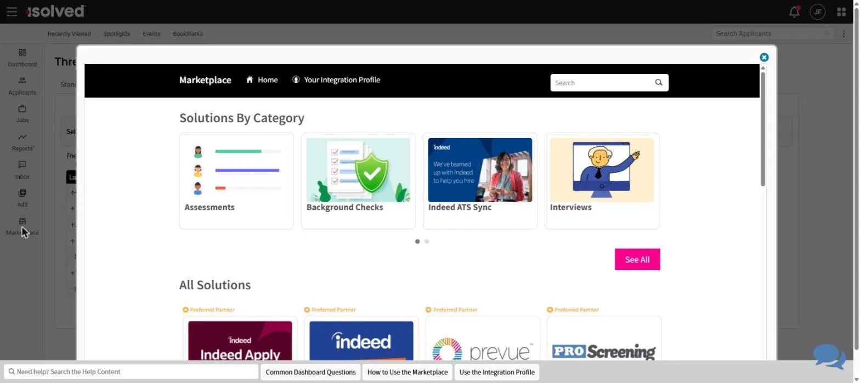Go to Marketplace Home tab
This screenshot has height=383, width=860.
tap(262, 80)
